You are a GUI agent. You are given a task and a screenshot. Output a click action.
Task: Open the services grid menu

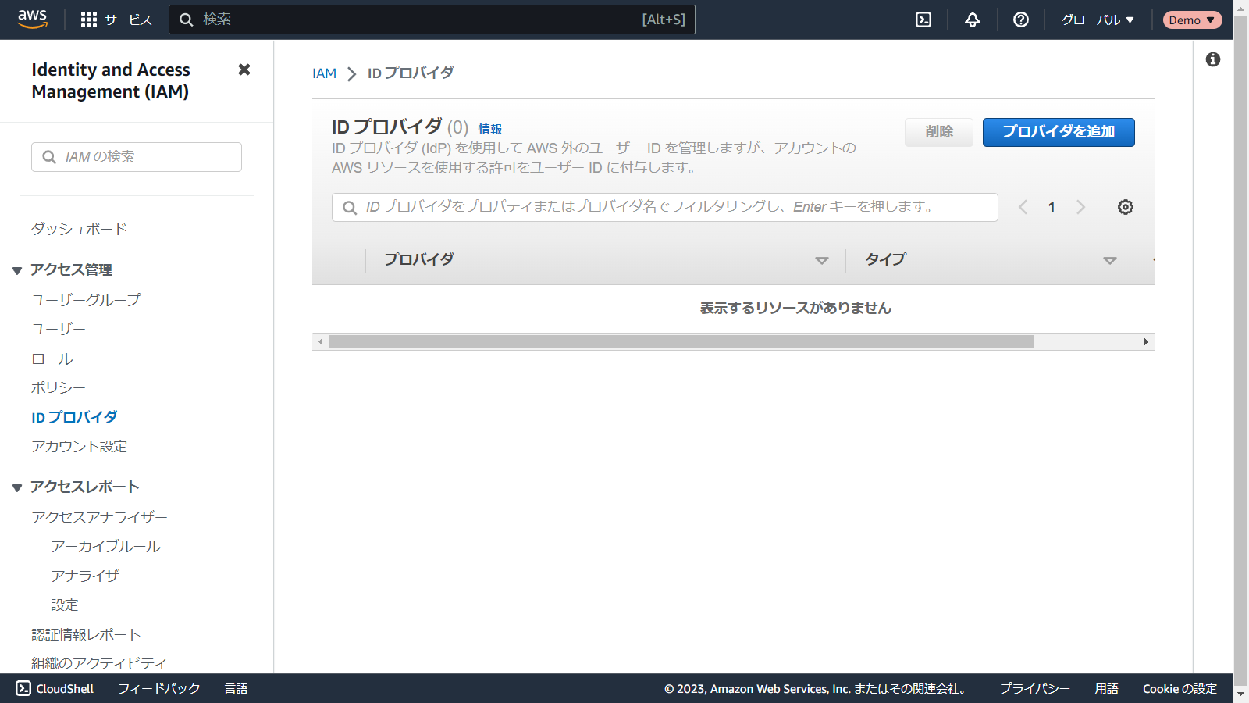pyautogui.click(x=89, y=20)
